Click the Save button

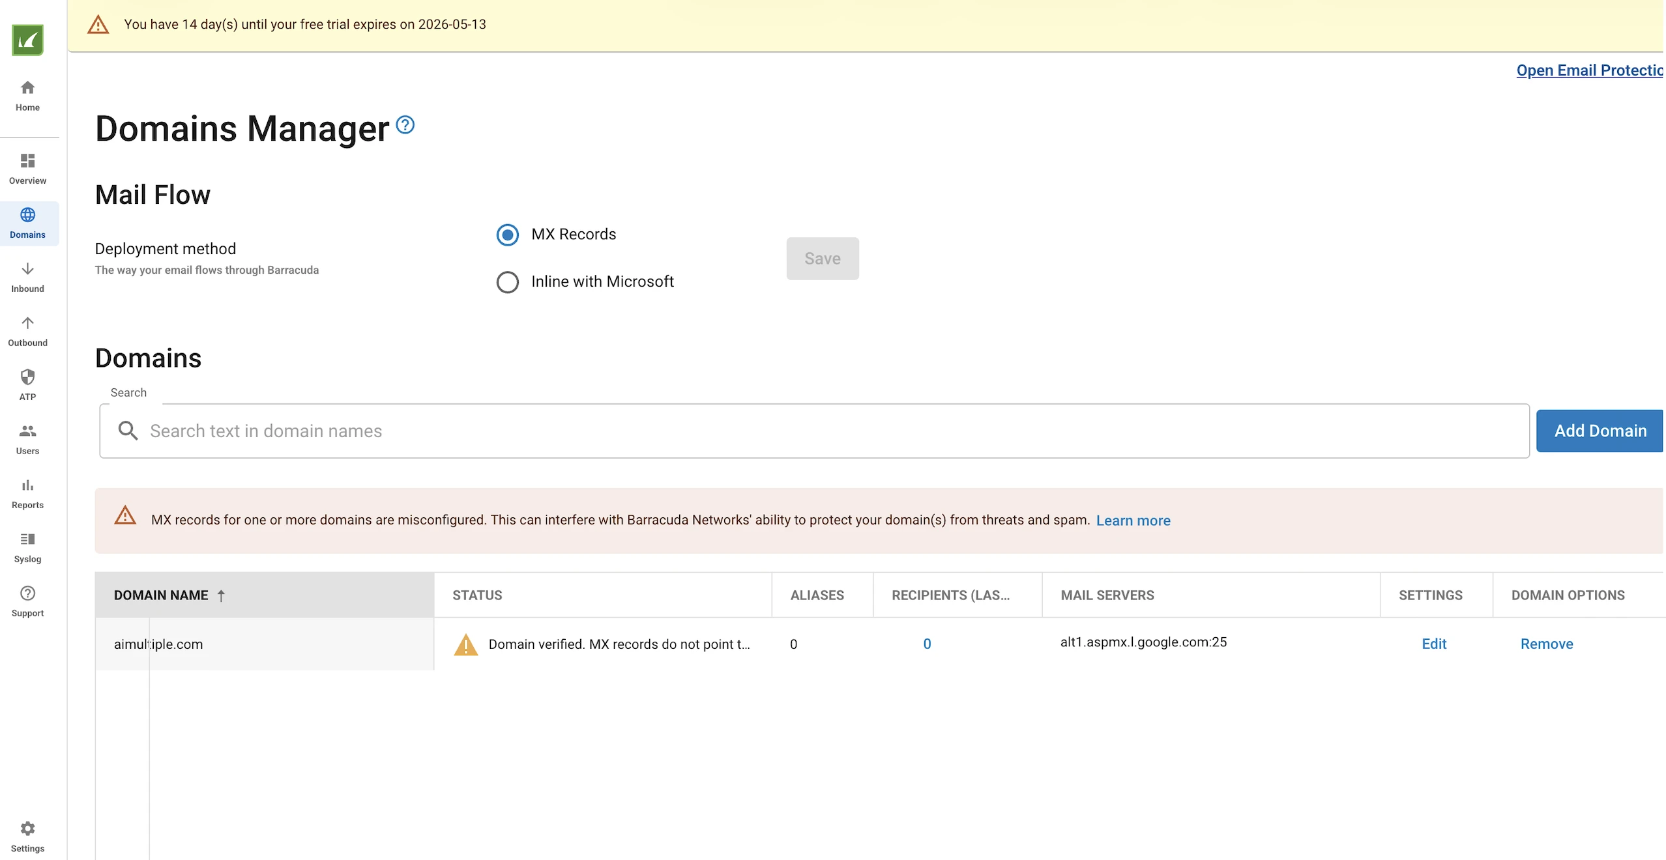tap(823, 259)
